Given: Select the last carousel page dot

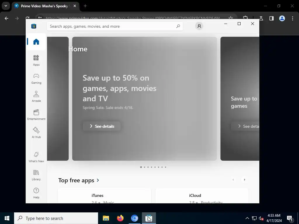Looking at the screenshot, I should tap(166, 167).
